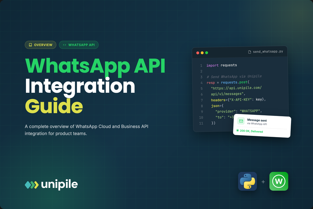Click the description paragraph about product teams
Screen dimensions: 313x209
pos(87,130)
